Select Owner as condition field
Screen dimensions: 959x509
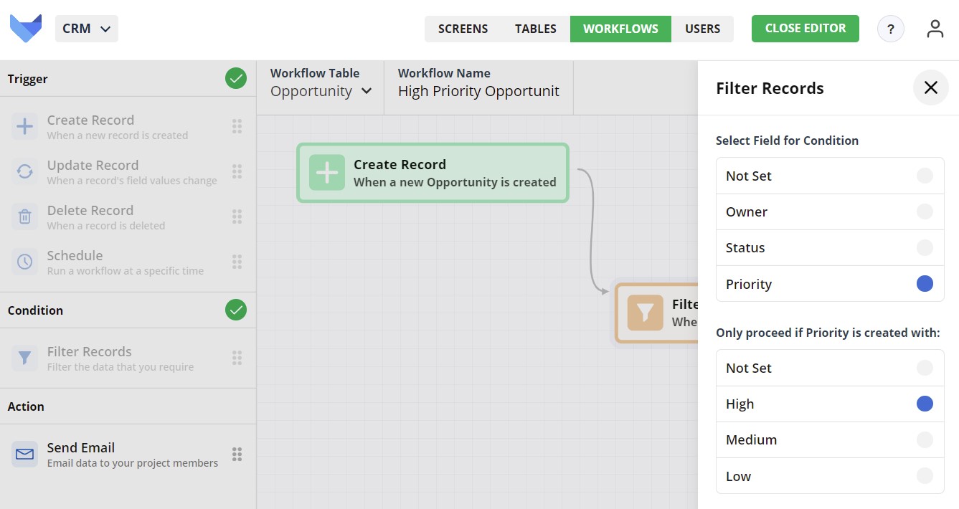click(830, 211)
